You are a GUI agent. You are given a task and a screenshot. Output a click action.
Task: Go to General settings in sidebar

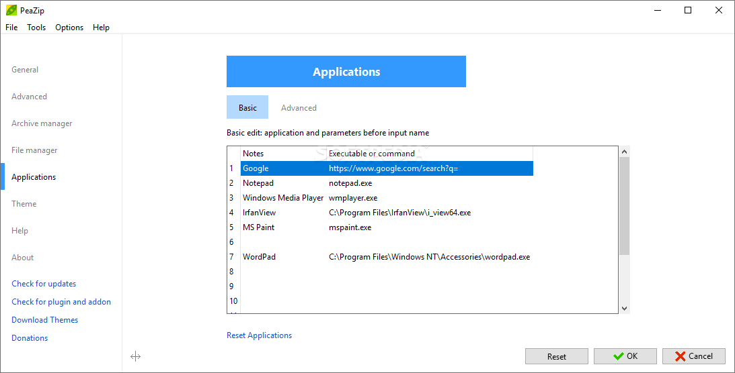click(x=25, y=70)
